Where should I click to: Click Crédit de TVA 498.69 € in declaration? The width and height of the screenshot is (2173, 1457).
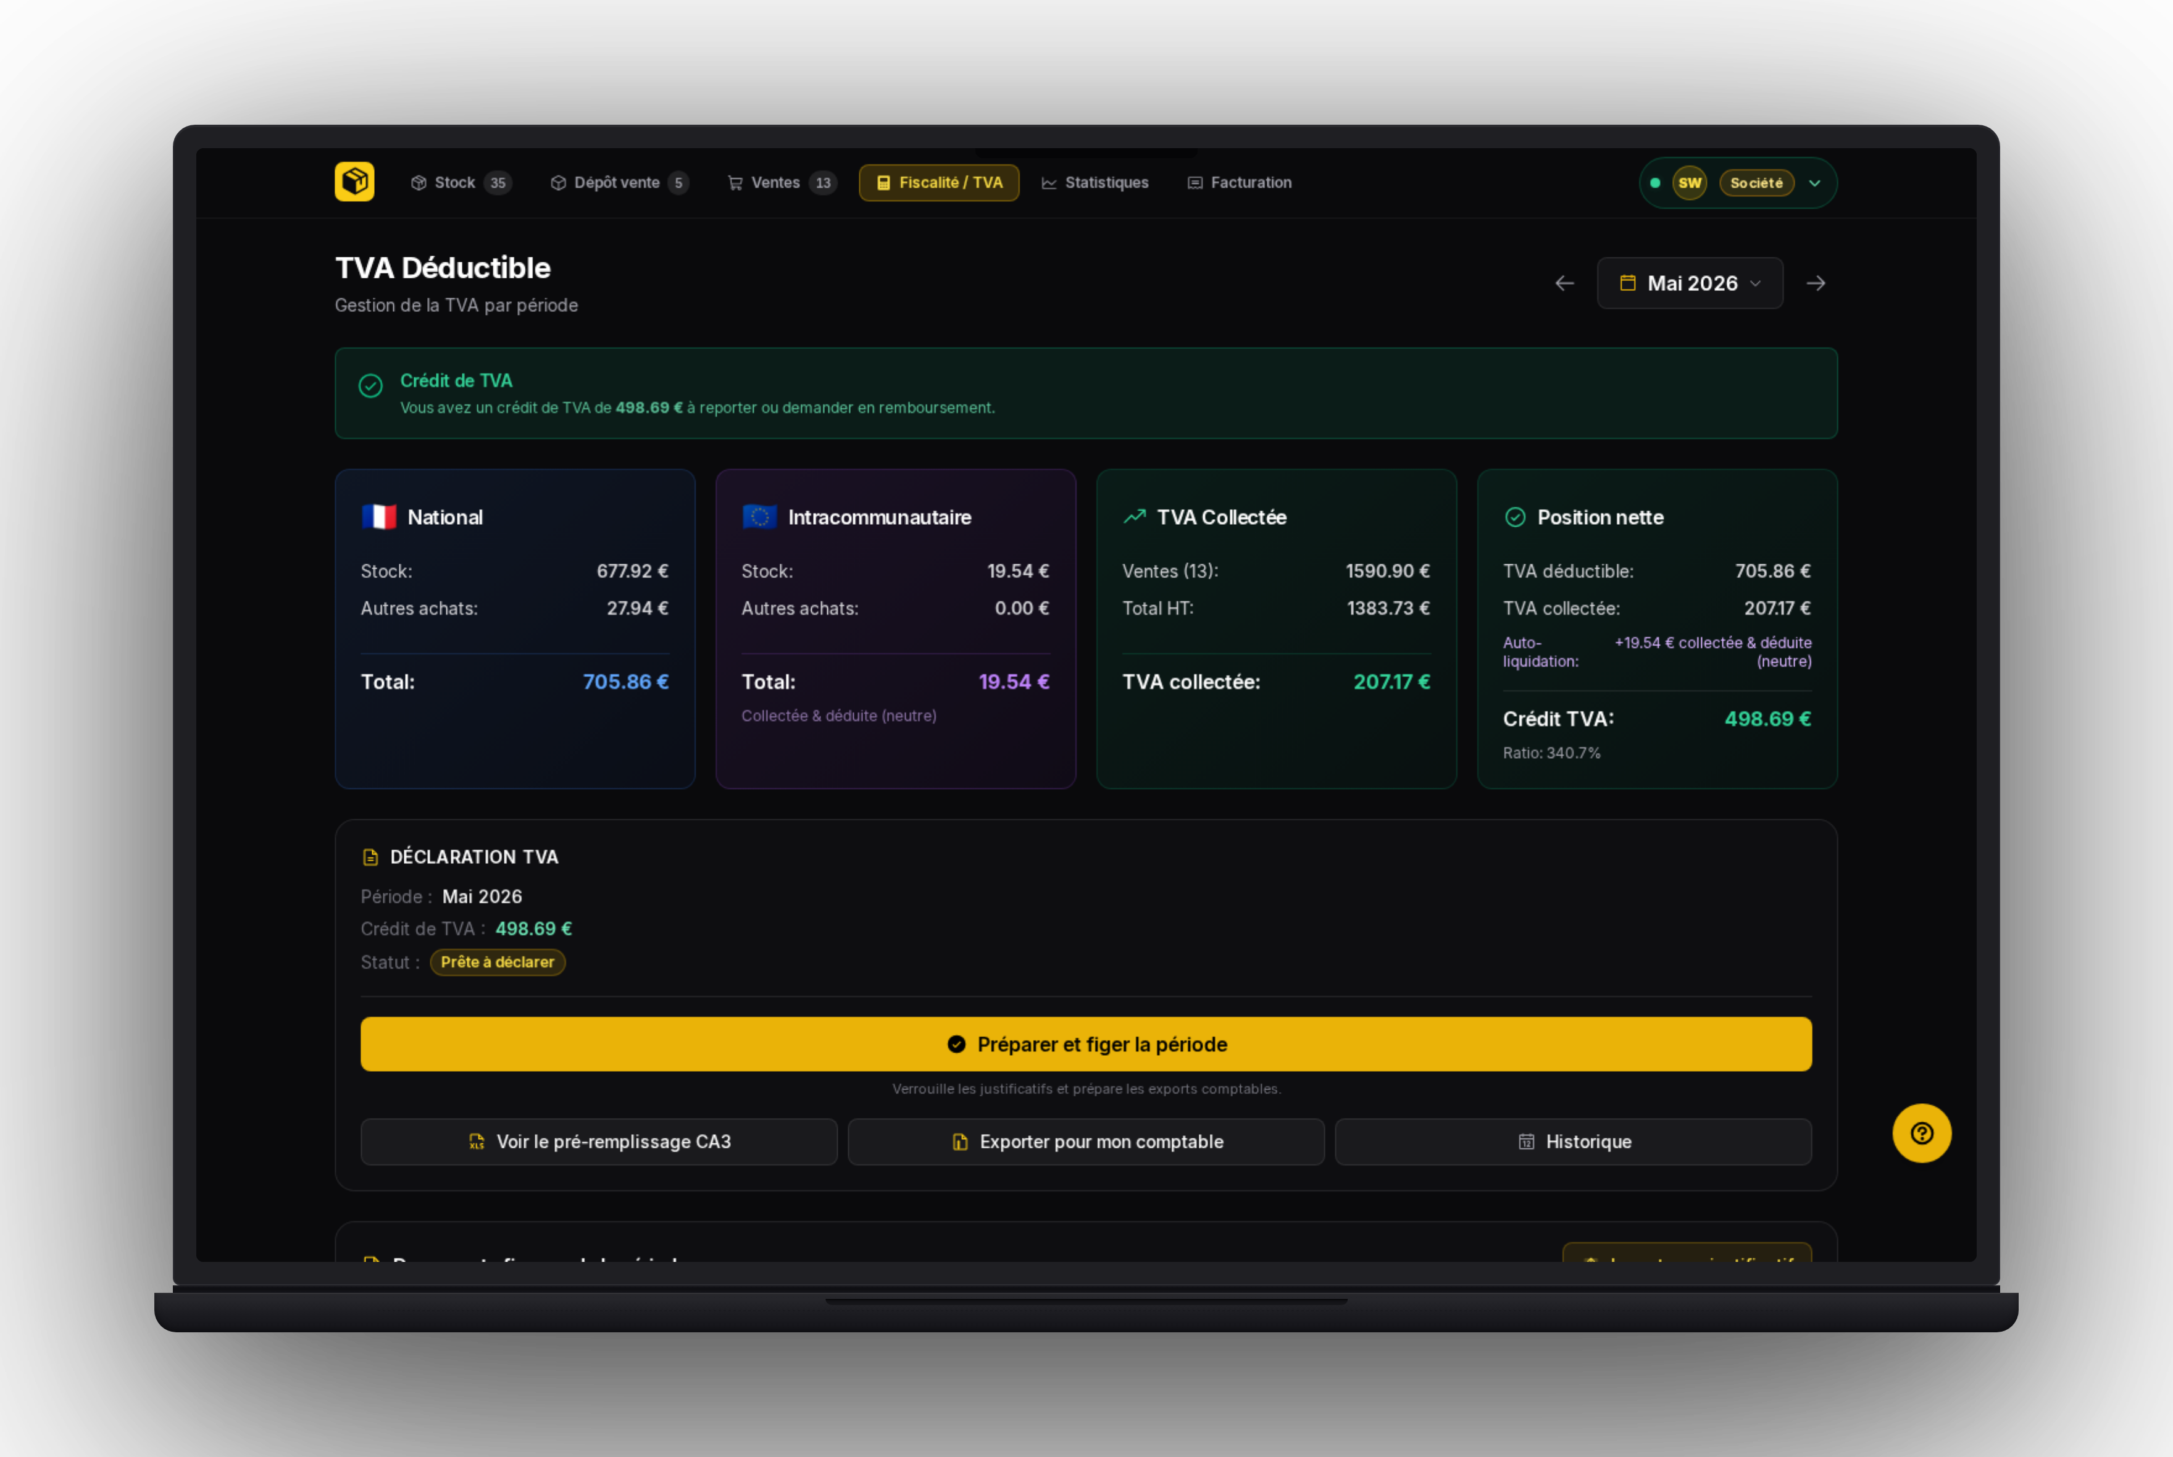533,929
